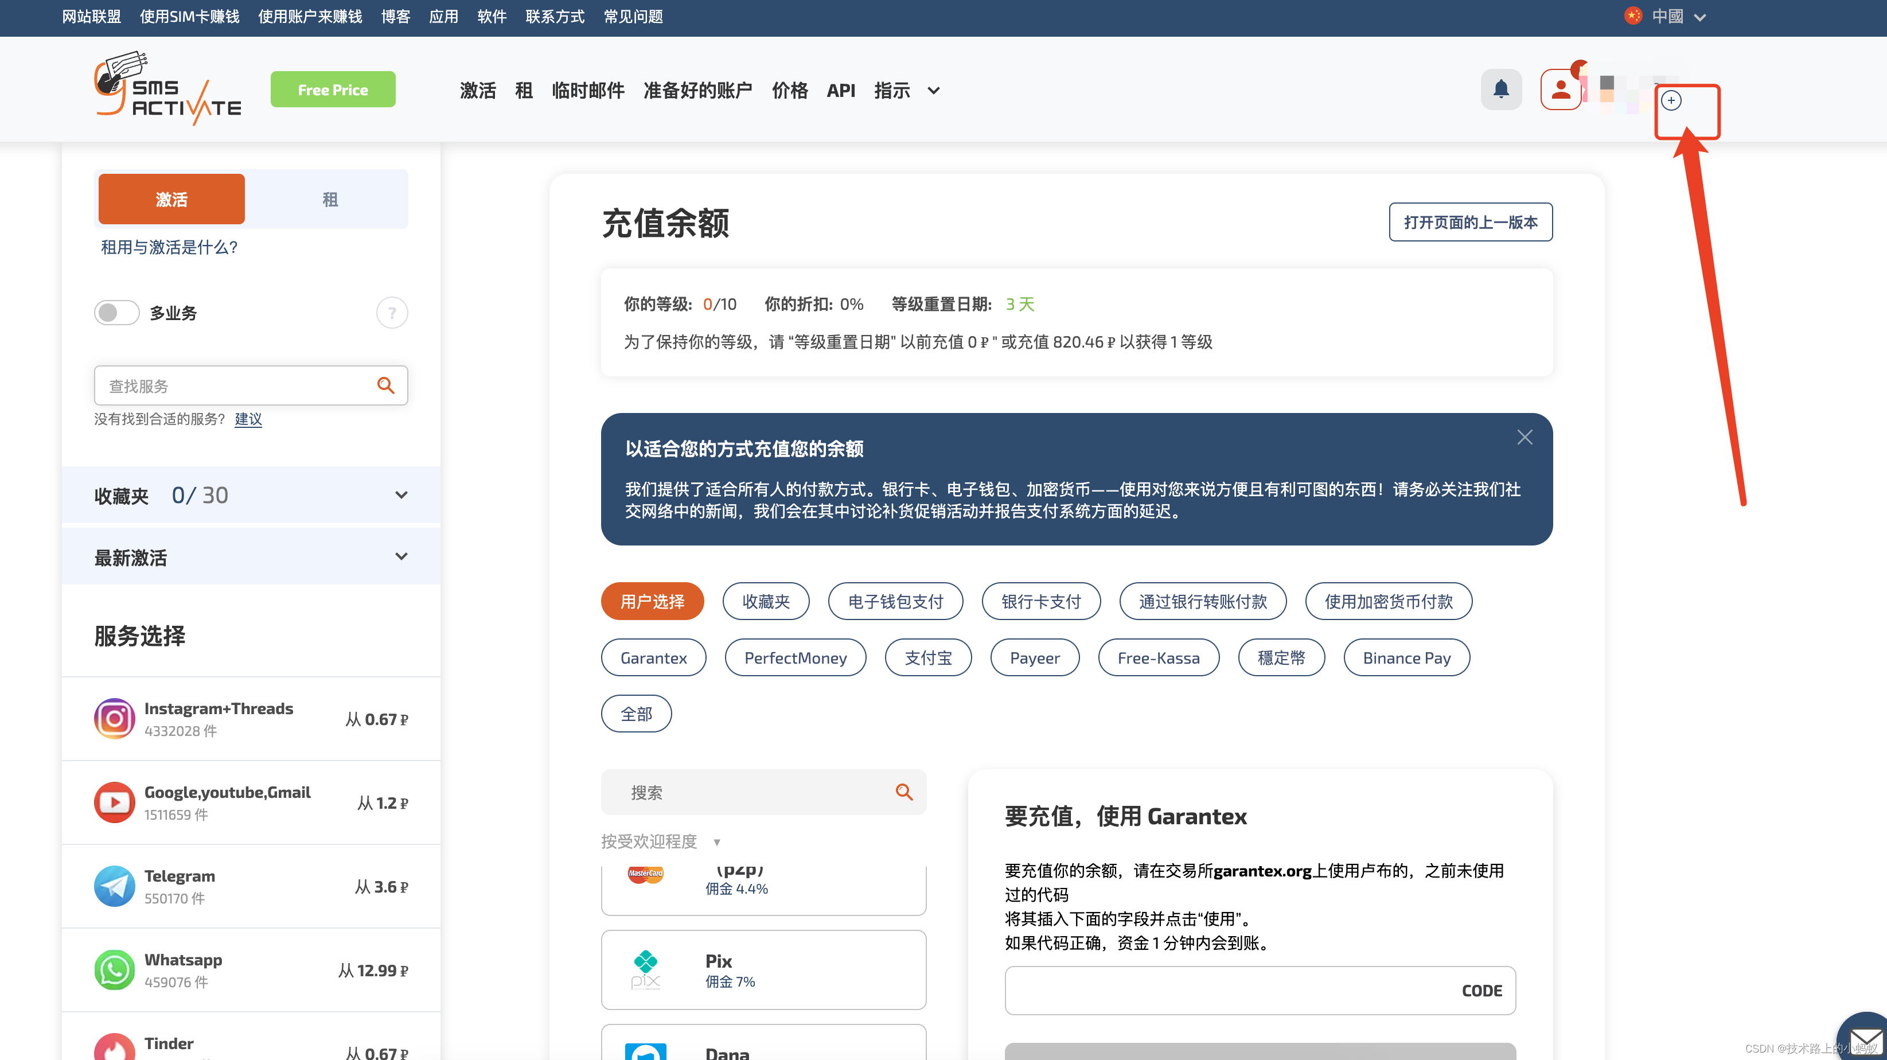Click the plus icon to add balance

[1672, 100]
